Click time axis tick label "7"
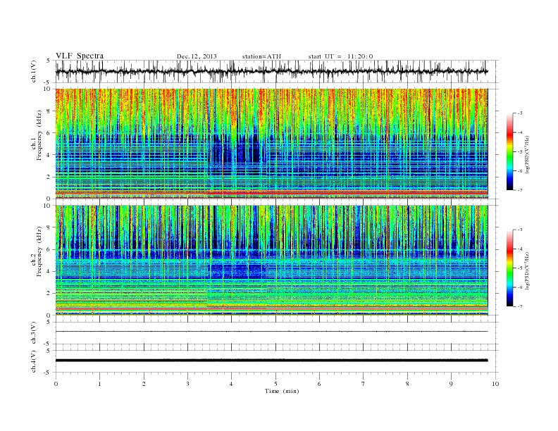 (364, 384)
